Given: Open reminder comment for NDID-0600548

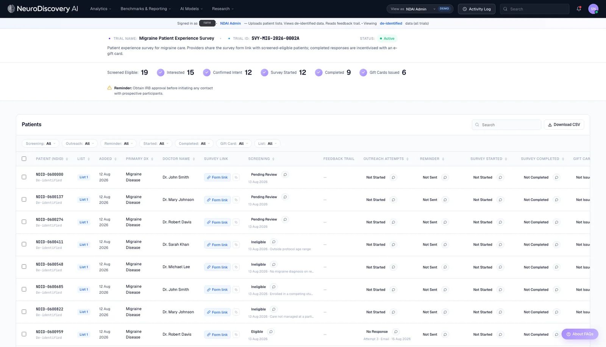Looking at the screenshot, I should (x=445, y=267).
